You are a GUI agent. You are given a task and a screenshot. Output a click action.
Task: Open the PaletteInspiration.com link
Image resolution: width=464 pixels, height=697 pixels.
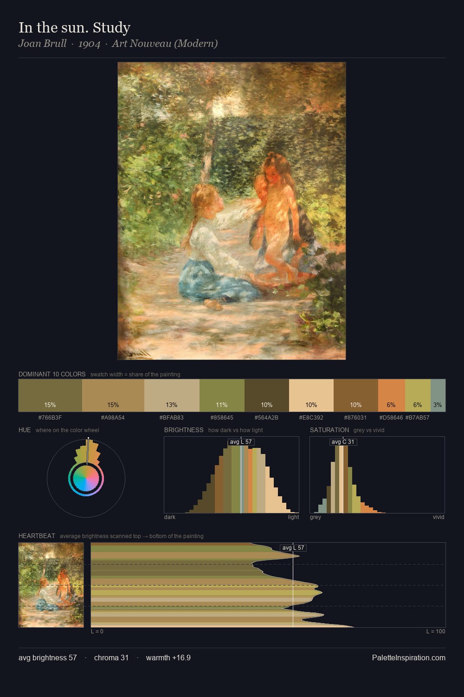pyautogui.click(x=409, y=658)
